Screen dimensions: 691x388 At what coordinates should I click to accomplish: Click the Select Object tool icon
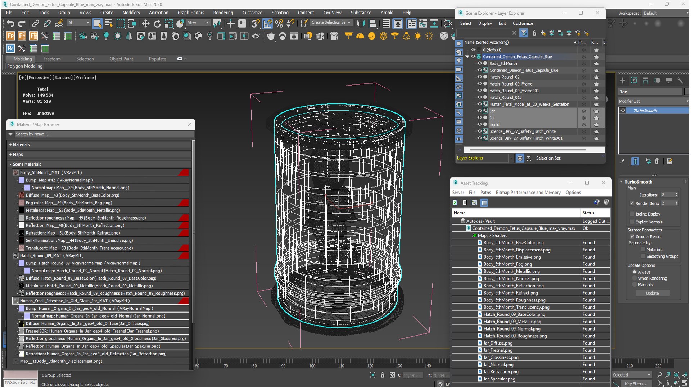(97, 24)
